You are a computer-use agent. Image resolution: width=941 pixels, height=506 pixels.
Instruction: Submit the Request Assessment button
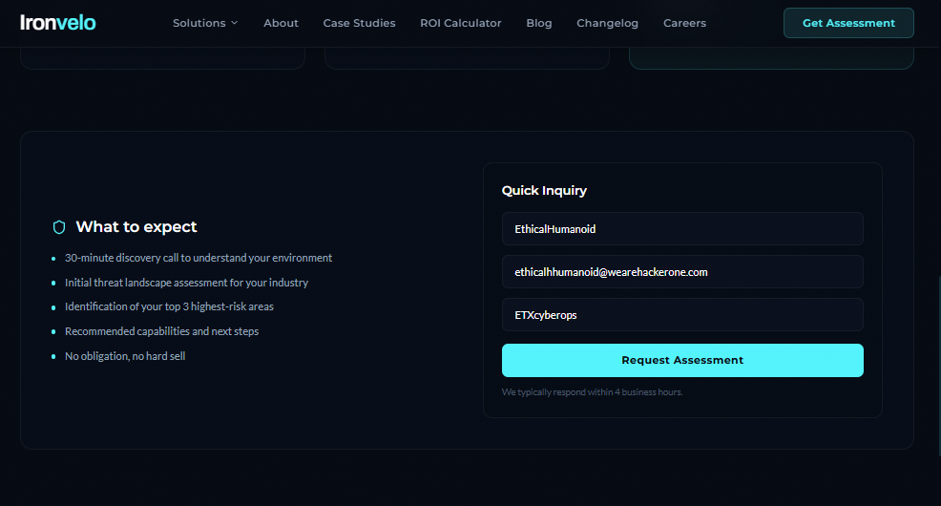(x=682, y=360)
